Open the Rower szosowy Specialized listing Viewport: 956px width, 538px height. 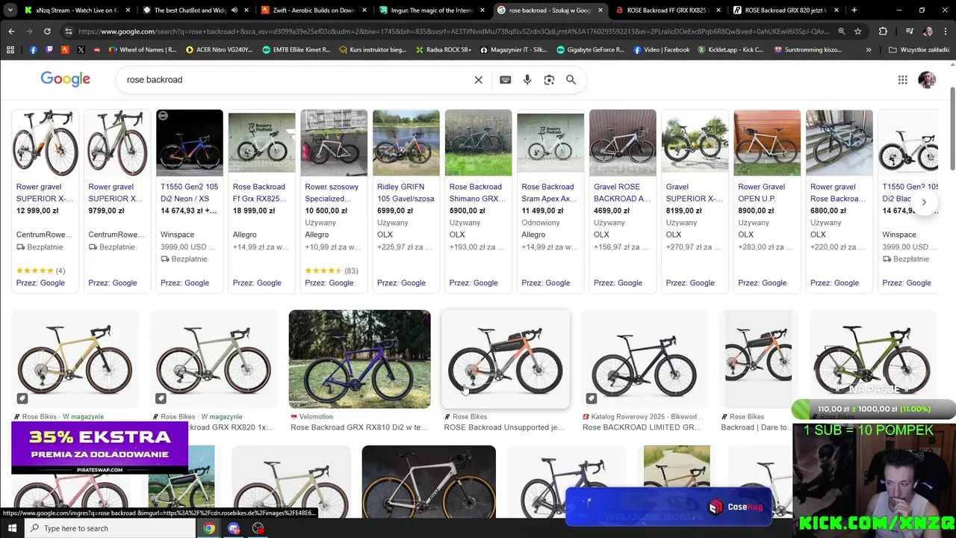pos(334,200)
